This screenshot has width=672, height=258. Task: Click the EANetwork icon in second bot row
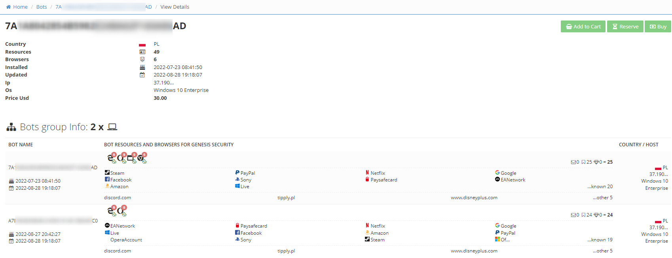coord(107,225)
